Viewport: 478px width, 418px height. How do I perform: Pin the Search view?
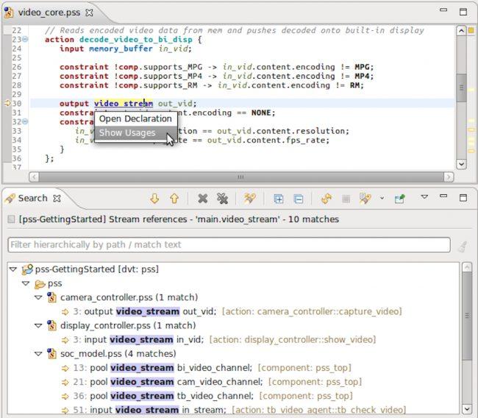pos(399,199)
